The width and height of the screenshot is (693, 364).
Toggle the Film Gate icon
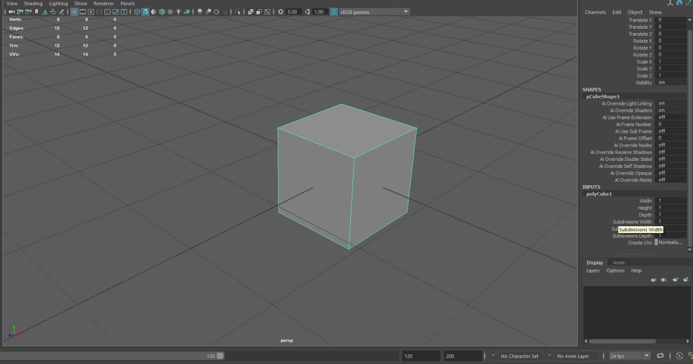[82, 11]
